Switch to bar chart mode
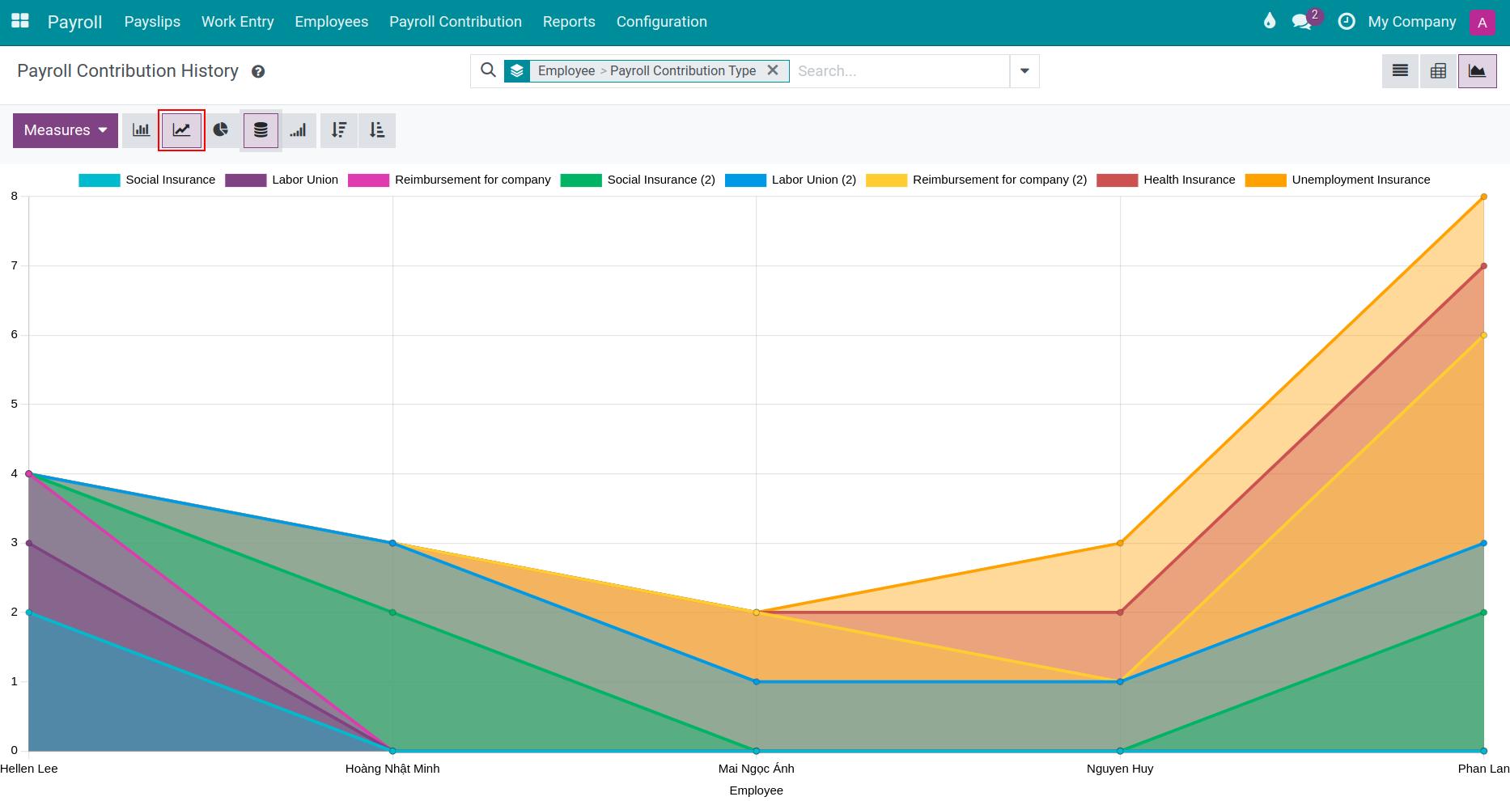Image resolution: width=1510 pixels, height=801 pixels. pos(140,129)
